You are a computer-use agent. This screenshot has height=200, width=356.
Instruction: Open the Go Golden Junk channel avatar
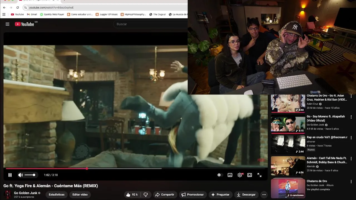(8, 195)
